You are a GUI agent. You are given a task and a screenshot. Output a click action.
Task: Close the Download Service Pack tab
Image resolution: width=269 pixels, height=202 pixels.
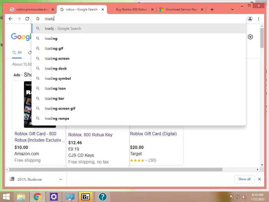point(202,9)
